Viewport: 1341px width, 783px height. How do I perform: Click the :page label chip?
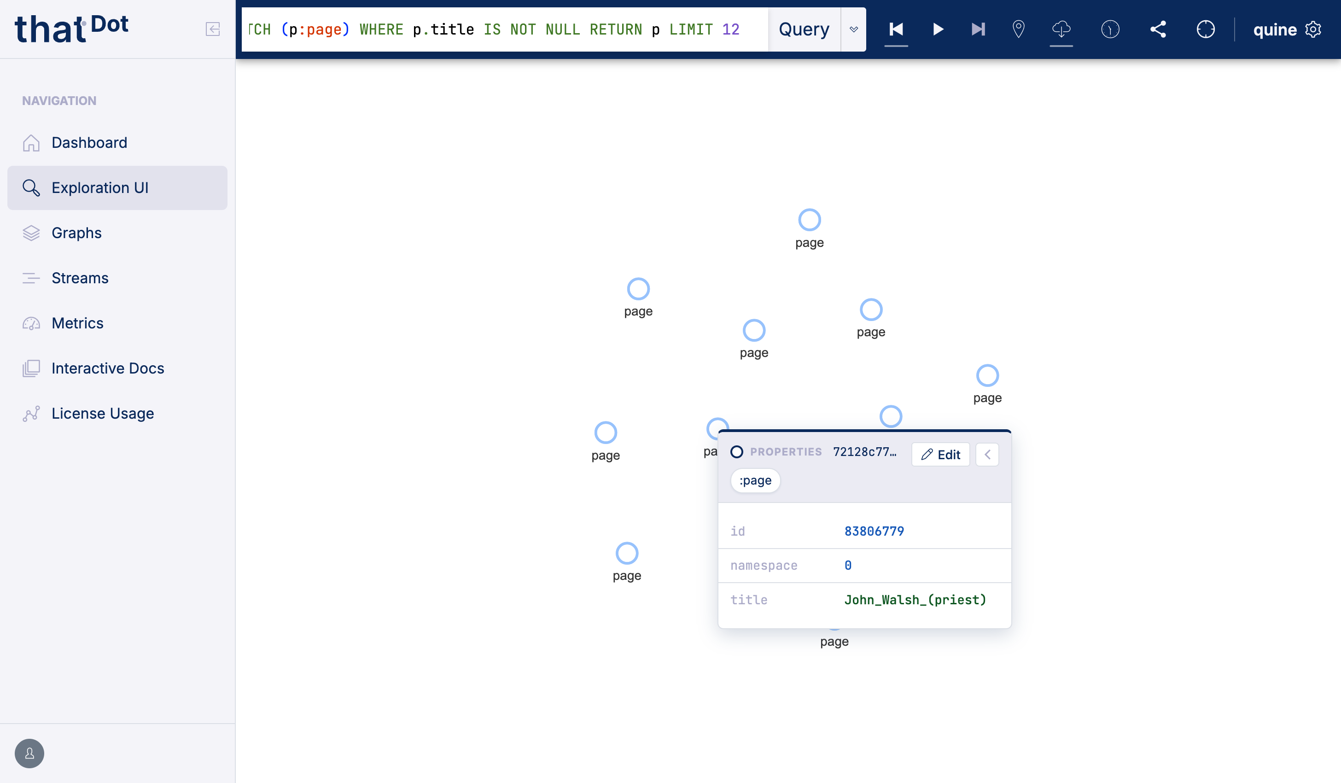tap(755, 481)
